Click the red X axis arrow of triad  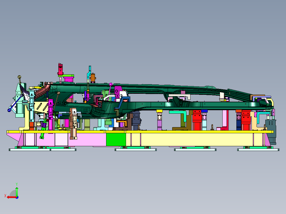coord(11,197)
